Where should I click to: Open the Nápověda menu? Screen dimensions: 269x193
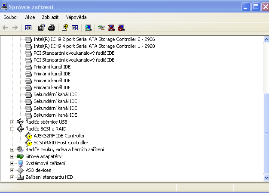coord(76,17)
